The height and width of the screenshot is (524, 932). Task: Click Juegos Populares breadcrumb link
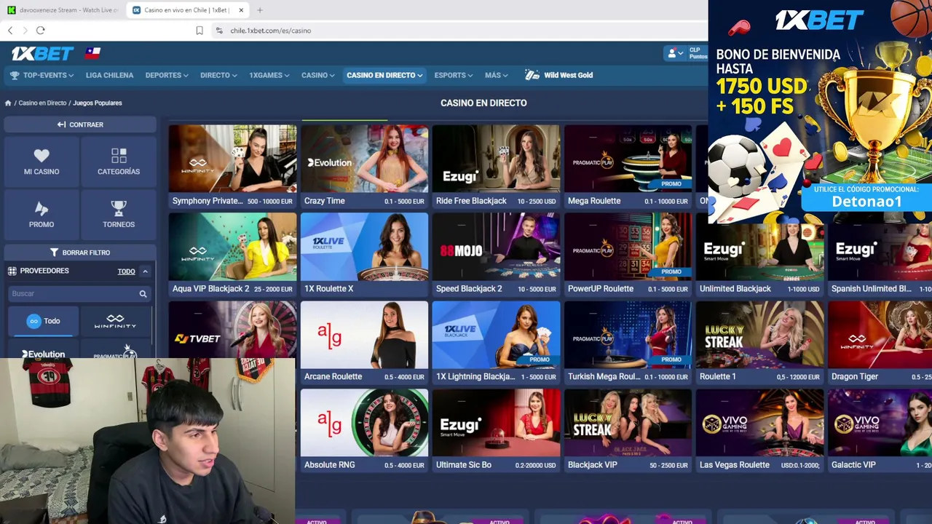pos(98,103)
